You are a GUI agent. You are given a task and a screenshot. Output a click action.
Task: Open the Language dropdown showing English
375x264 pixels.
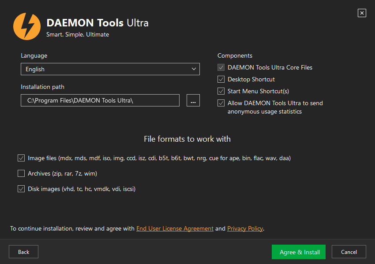(110, 69)
